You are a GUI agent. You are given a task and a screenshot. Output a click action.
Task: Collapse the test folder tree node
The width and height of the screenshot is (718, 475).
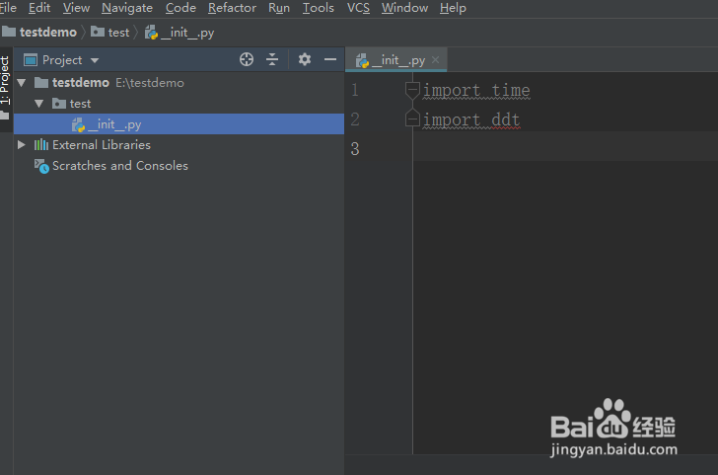(39, 104)
